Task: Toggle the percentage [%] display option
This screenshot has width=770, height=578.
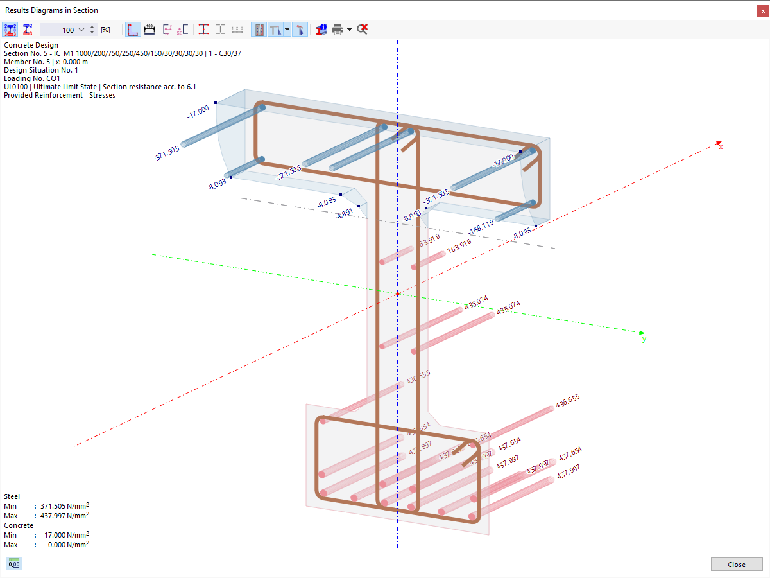Action: tap(106, 30)
